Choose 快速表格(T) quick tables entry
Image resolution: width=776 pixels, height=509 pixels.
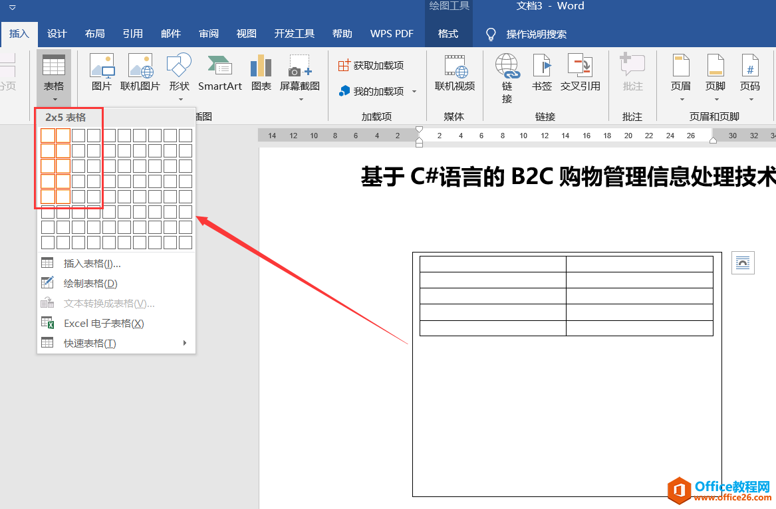[x=116, y=343]
